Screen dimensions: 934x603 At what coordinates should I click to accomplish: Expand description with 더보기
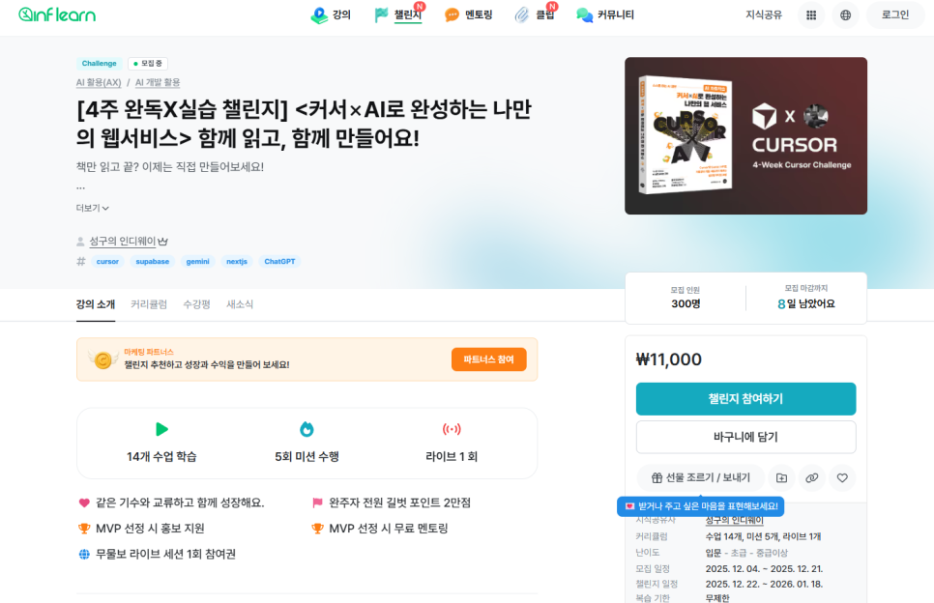(92, 208)
